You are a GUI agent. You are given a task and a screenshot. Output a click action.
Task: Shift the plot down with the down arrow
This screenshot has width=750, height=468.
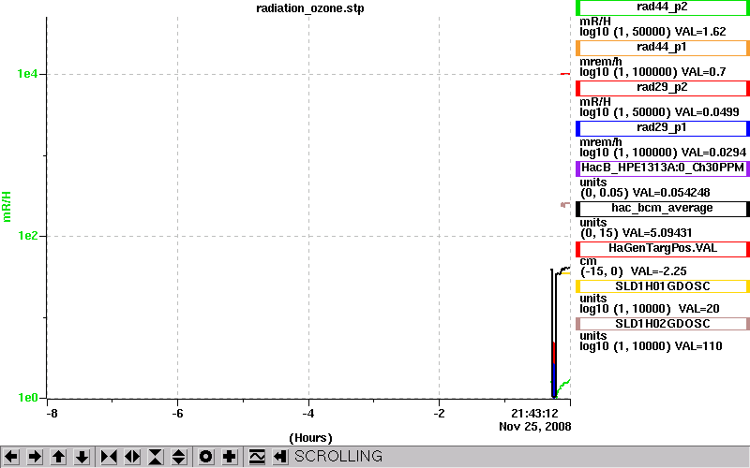(x=82, y=457)
